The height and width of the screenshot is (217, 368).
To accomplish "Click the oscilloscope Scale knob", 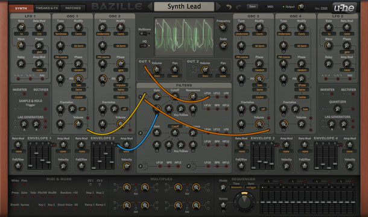I will coord(223,45).
